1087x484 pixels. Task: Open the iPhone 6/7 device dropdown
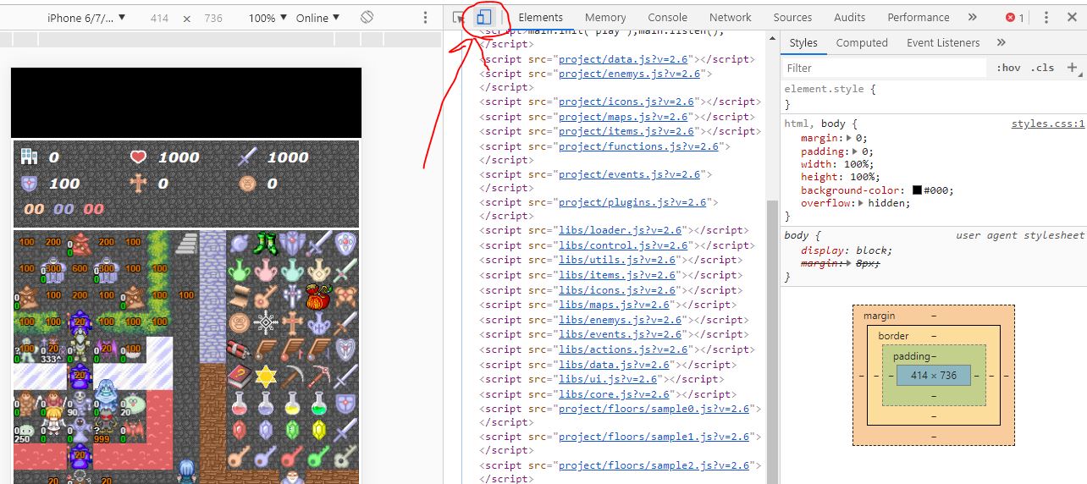pos(86,18)
